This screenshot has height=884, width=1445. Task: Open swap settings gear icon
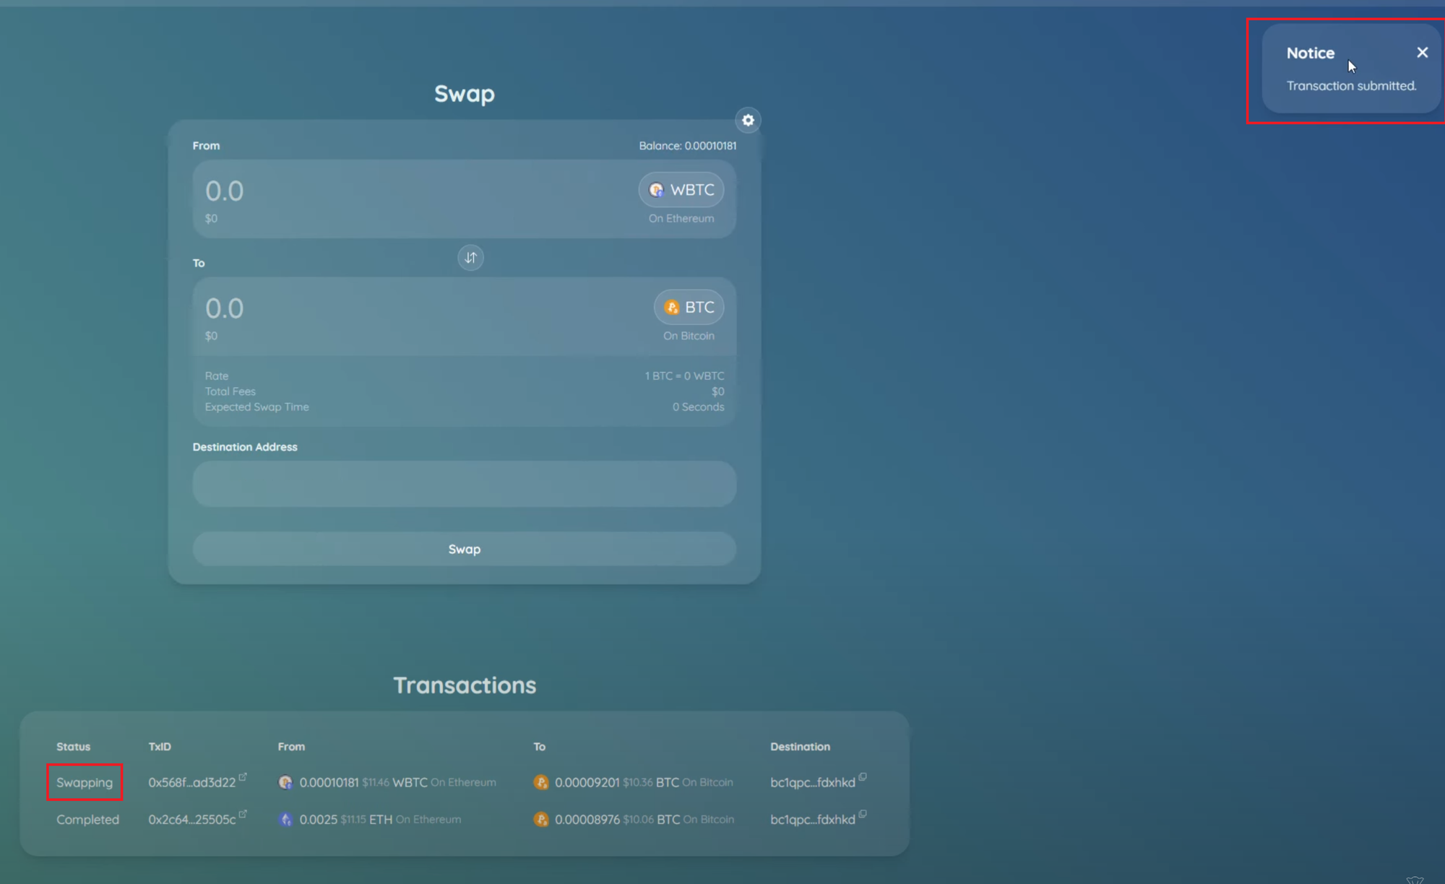tap(748, 121)
